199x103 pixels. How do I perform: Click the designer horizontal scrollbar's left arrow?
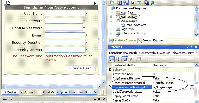(x=3, y=87)
